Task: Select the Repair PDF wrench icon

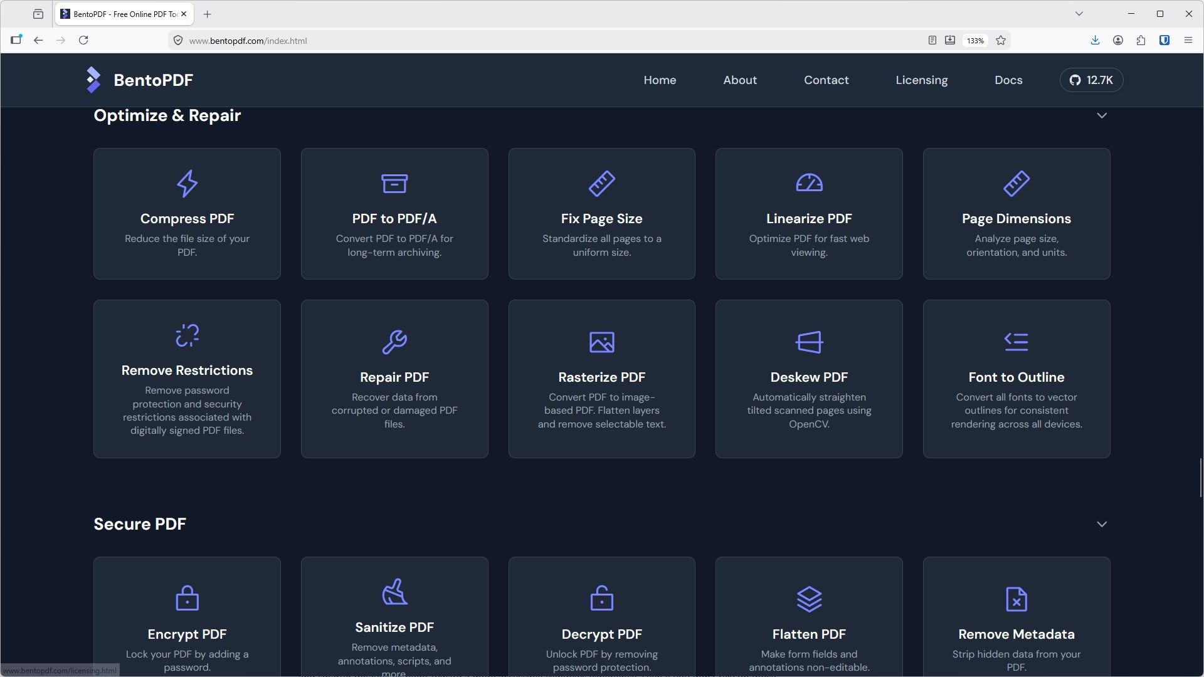Action: coord(394,342)
